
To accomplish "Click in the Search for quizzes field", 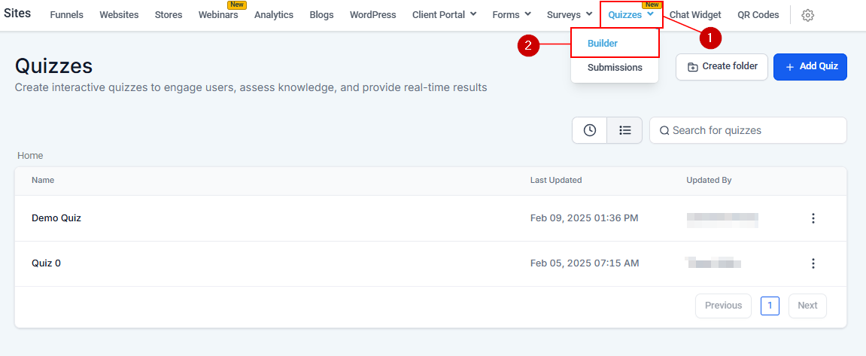I will [x=748, y=130].
